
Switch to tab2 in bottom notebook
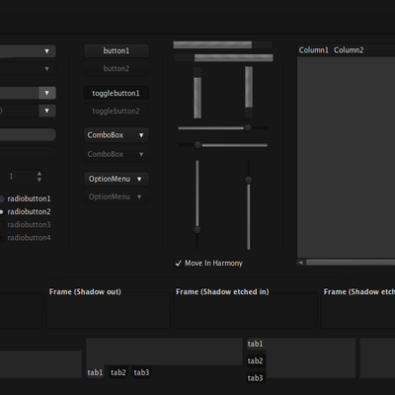pyautogui.click(x=118, y=372)
